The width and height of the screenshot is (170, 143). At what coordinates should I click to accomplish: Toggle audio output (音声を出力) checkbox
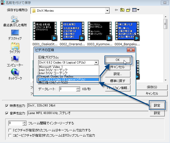(7, 113)
